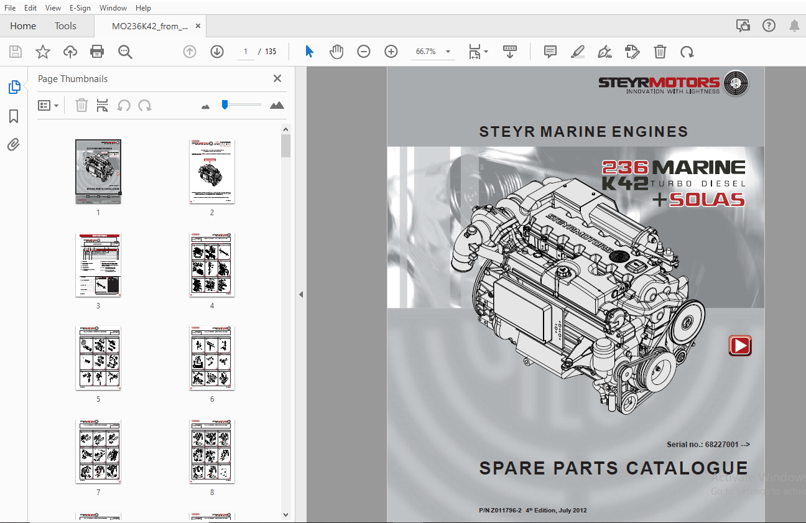The height and width of the screenshot is (523, 806).
Task: Open the Attachments paperclip panel
Action: [14, 145]
